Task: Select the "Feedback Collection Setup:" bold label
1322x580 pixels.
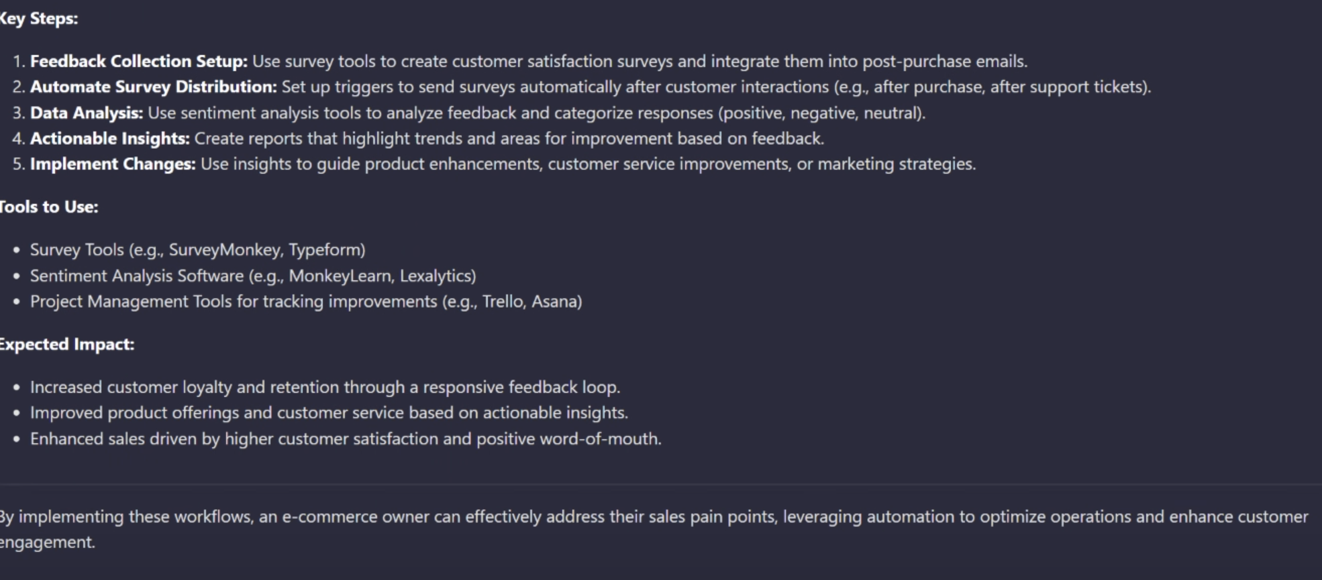Action: tap(139, 62)
